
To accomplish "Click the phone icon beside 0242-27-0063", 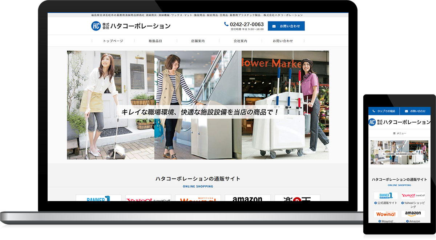I will [x=226, y=24].
